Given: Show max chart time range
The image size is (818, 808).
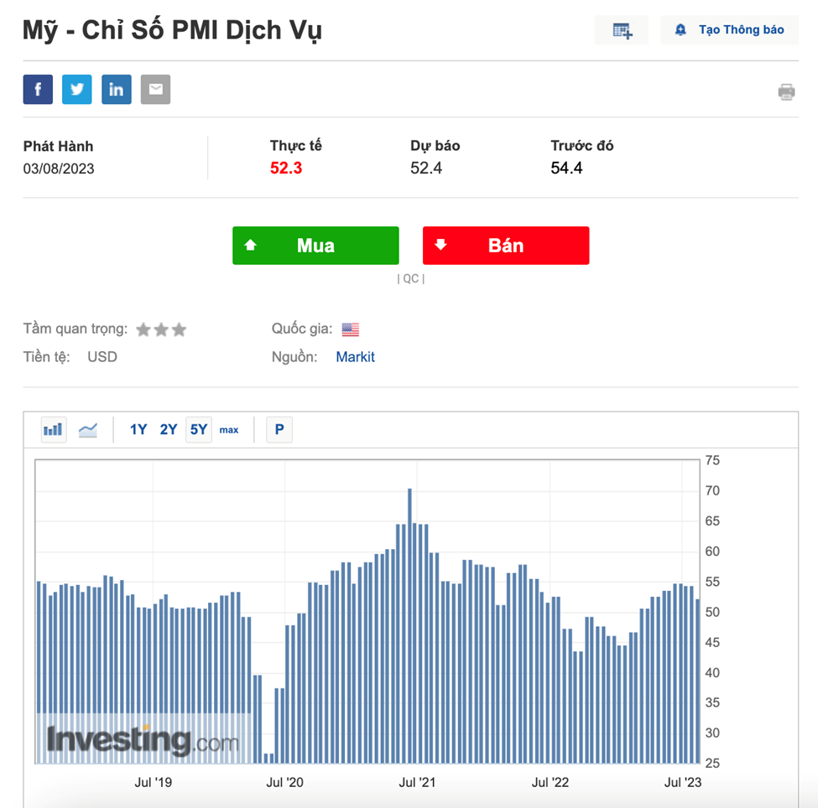Looking at the screenshot, I should tap(229, 430).
